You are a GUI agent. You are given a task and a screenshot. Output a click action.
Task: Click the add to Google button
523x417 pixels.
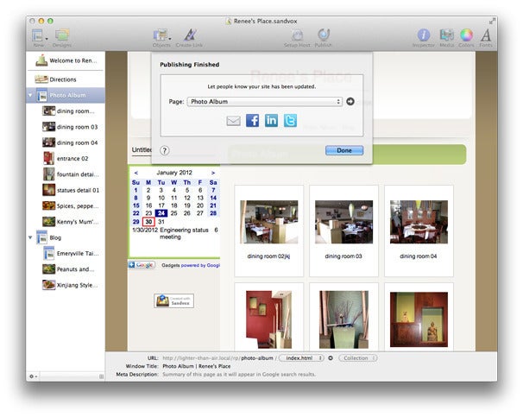click(142, 265)
